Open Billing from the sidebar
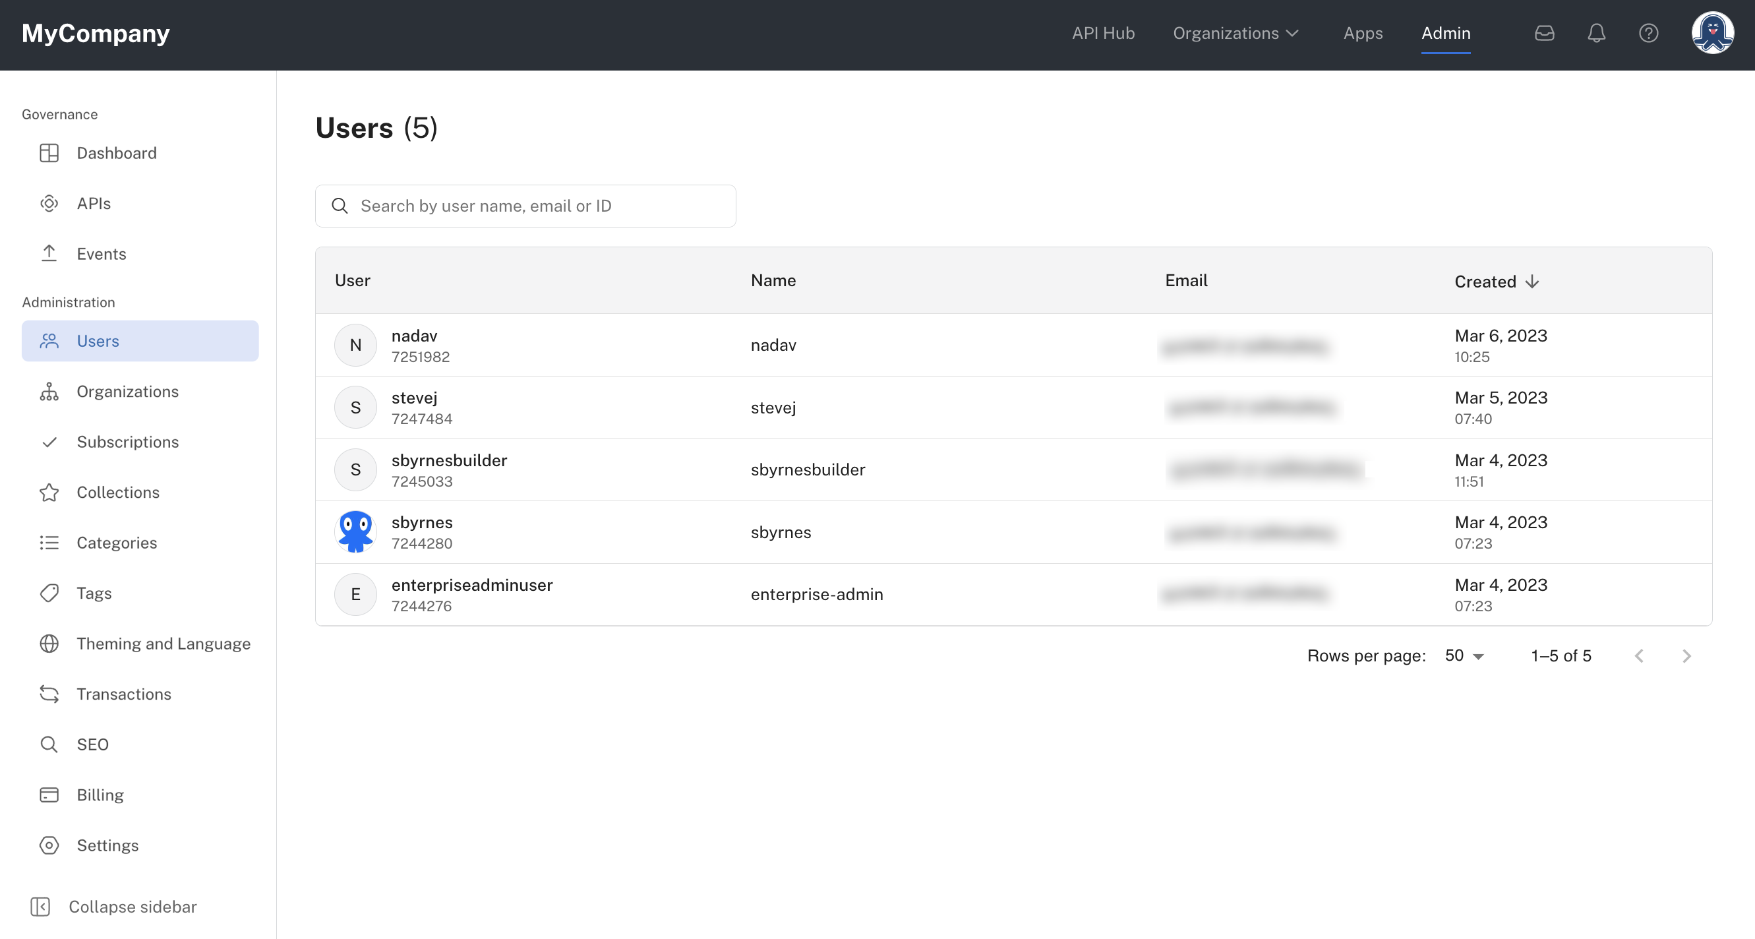1755x939 pixels. [100, 795]
